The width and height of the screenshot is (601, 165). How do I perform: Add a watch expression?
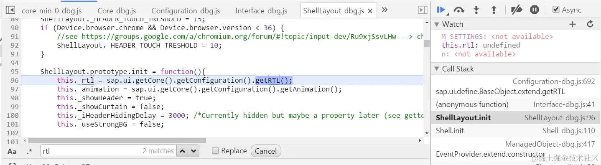(573, 24)
